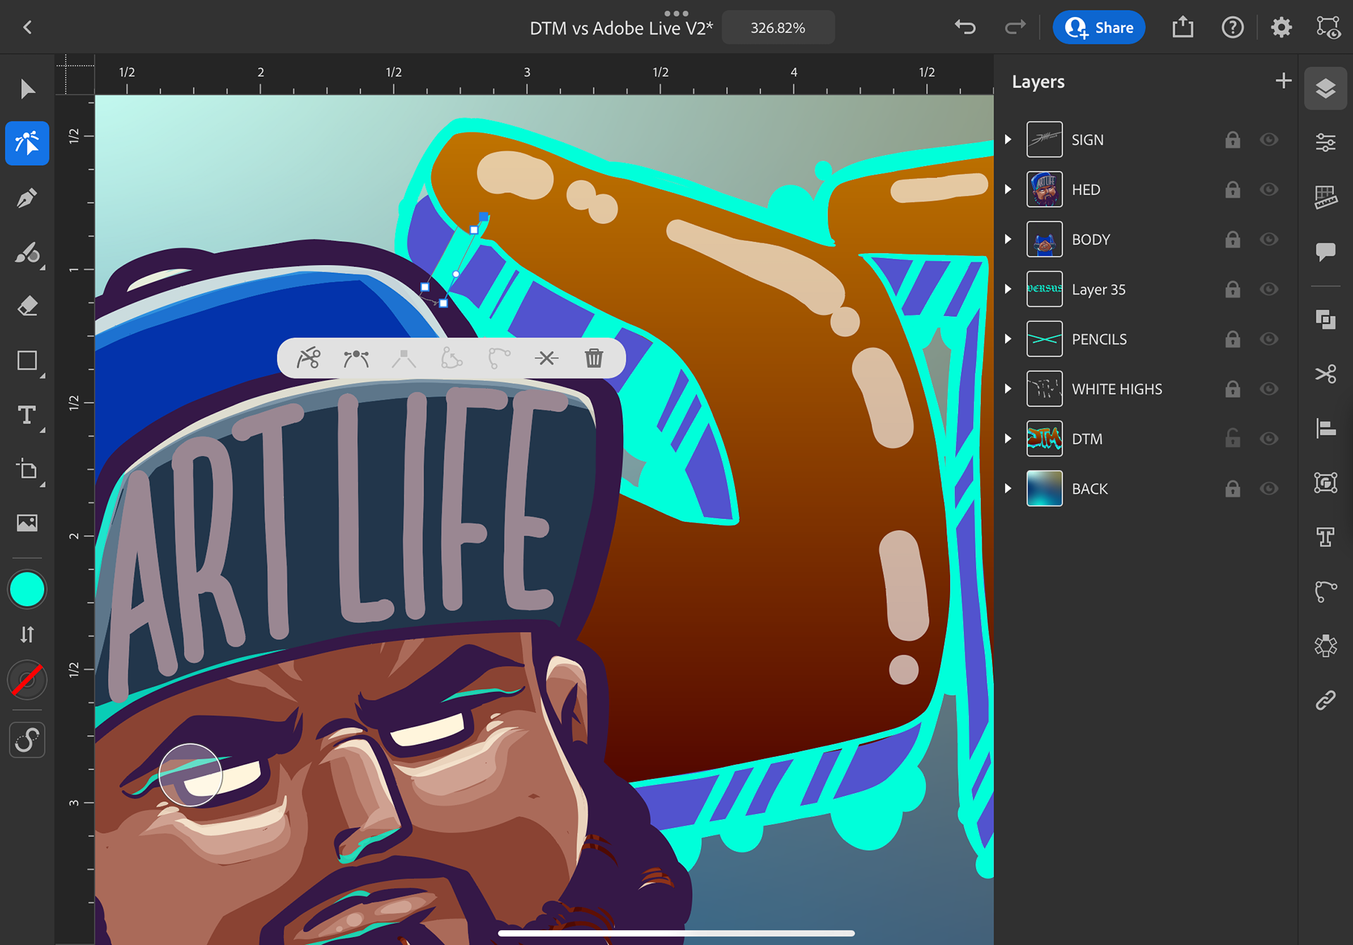Open the stroke color (none) swatch
Viewport: 1353px width, 945px height.
27,681
